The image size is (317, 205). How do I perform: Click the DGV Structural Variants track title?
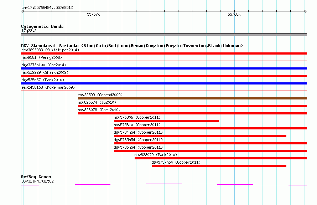[132, 46]
